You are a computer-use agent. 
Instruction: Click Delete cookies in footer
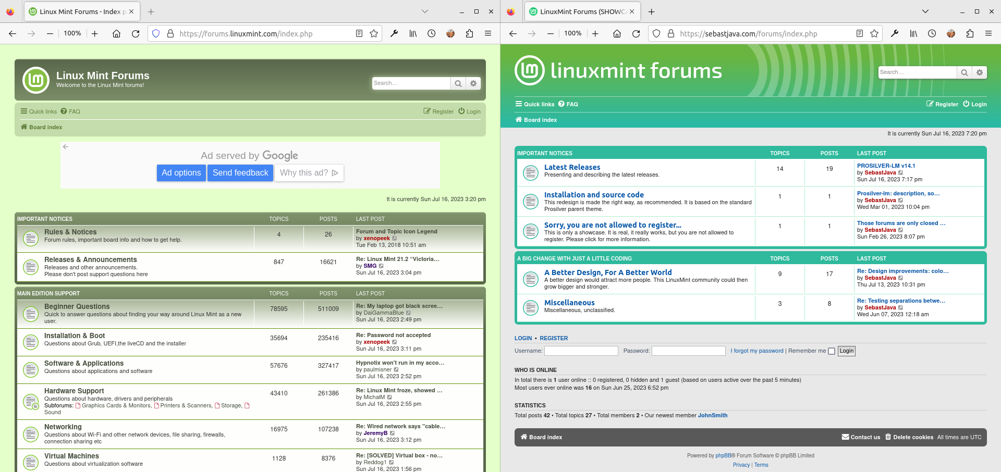909,437
